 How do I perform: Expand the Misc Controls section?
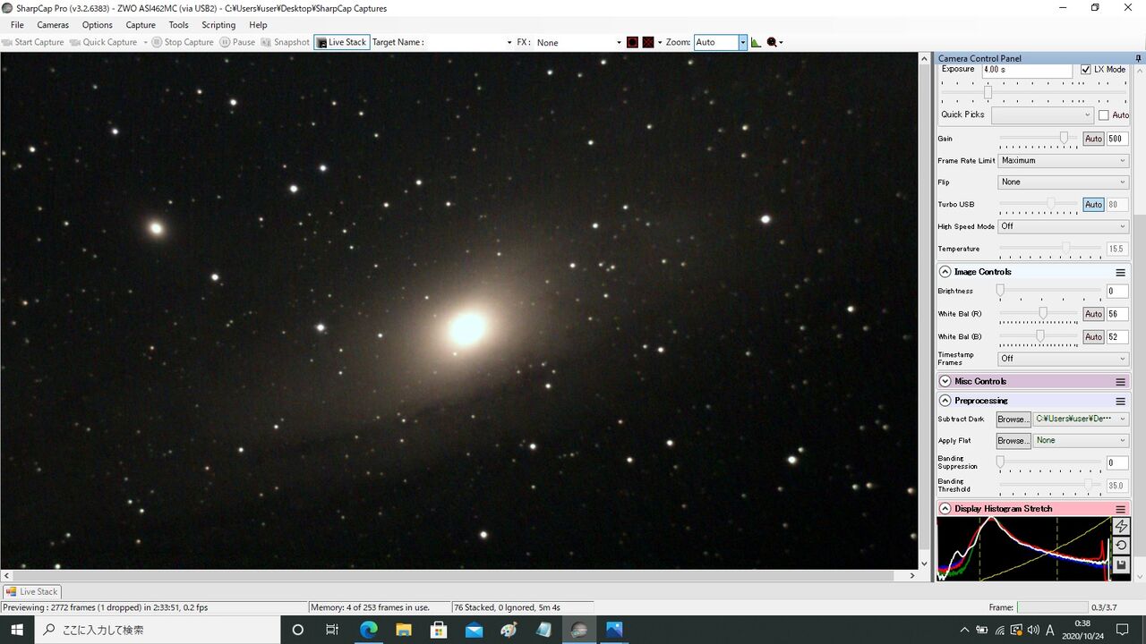click(x=945, y=381)
